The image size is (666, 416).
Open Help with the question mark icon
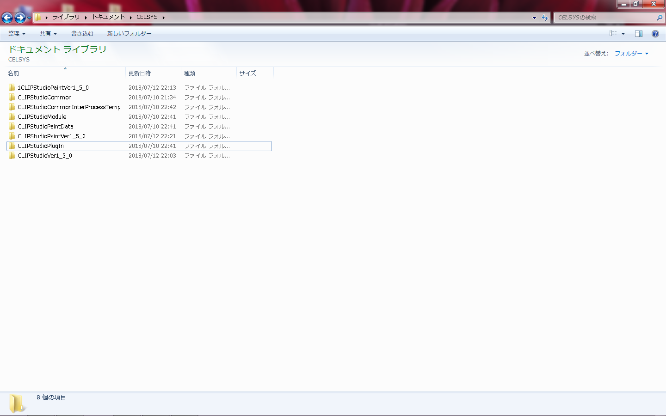click(655, 34)
